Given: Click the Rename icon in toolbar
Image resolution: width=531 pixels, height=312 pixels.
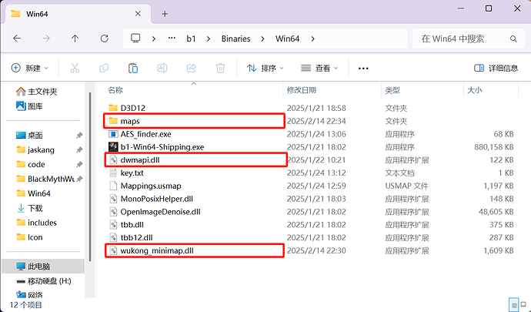Looking at the screenshot, I should 162,68.
